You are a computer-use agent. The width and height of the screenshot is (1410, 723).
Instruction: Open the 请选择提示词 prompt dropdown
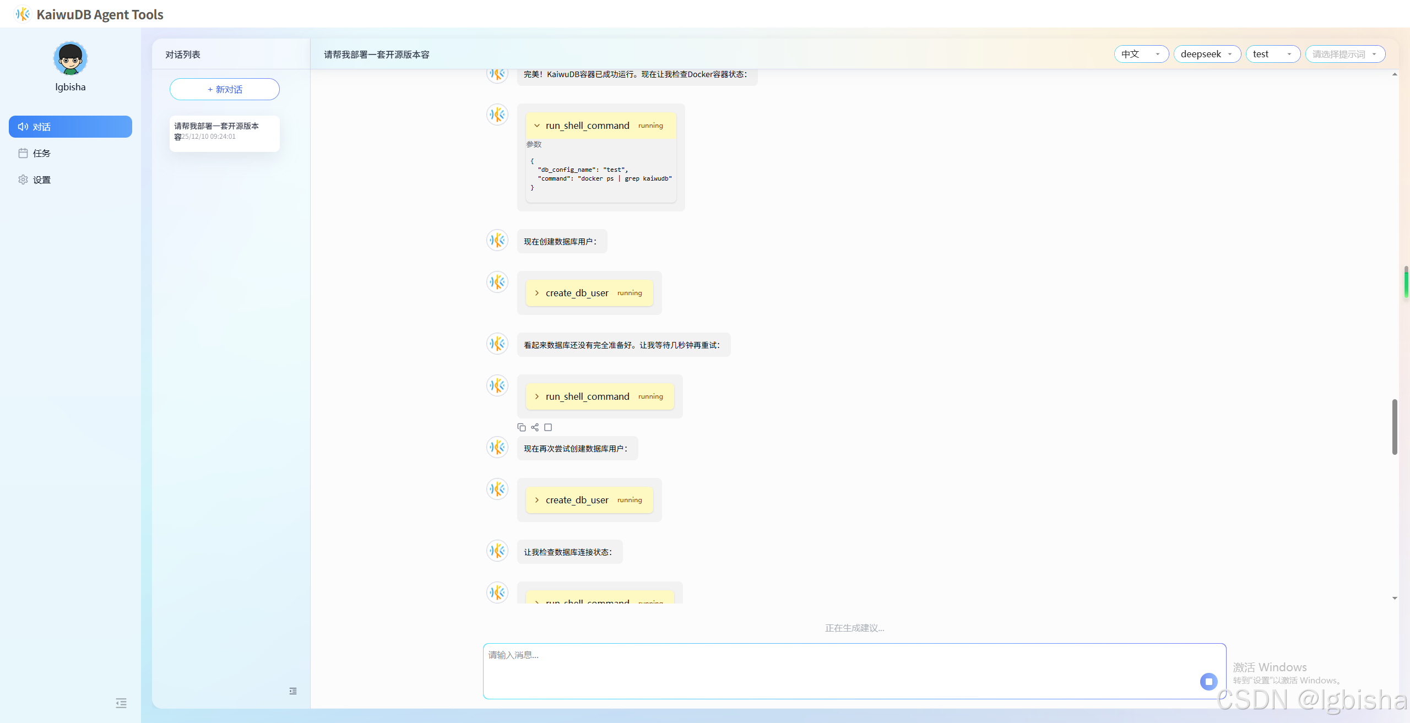point(1344,54)
